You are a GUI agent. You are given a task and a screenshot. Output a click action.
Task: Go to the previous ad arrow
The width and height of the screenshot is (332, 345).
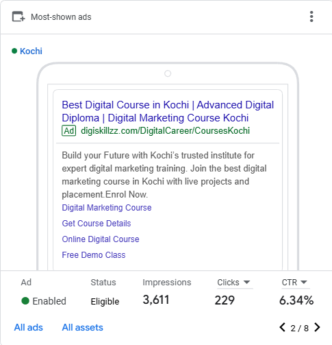pyautogui.click(x=282, y=327)
